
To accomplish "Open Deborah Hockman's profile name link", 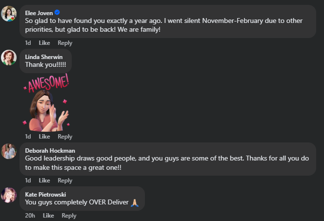I will [x=50, y=150].
